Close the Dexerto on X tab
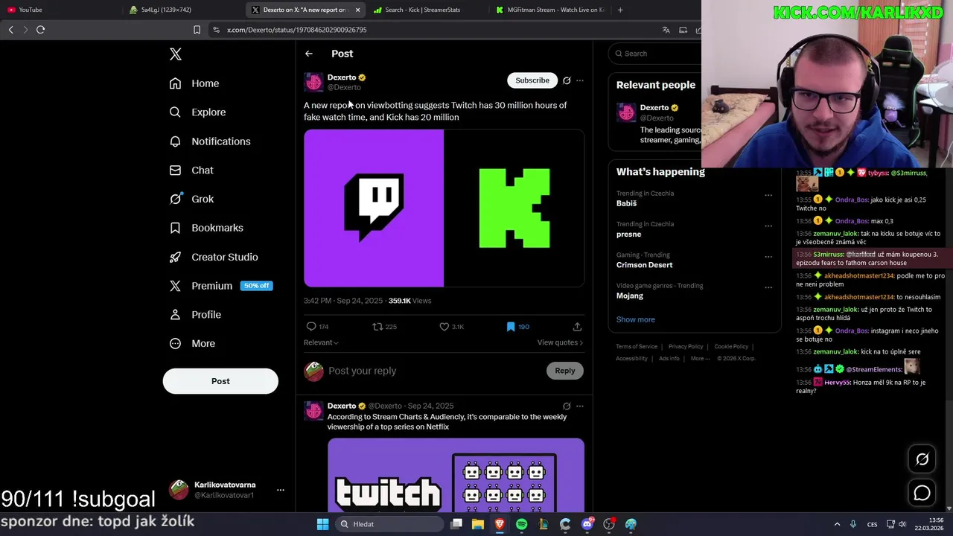953x536 pixels. pyautogui.click(x=357, y=10)
